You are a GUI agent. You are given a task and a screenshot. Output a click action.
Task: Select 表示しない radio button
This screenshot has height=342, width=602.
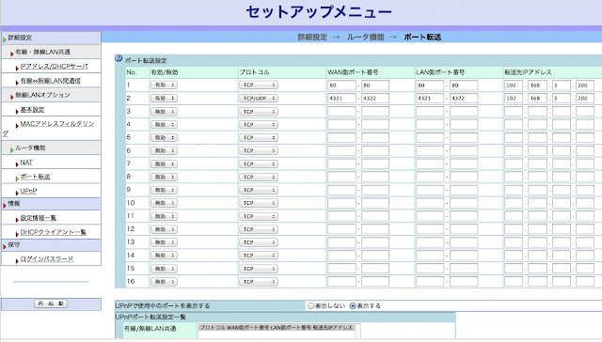(x=311, y=306)
